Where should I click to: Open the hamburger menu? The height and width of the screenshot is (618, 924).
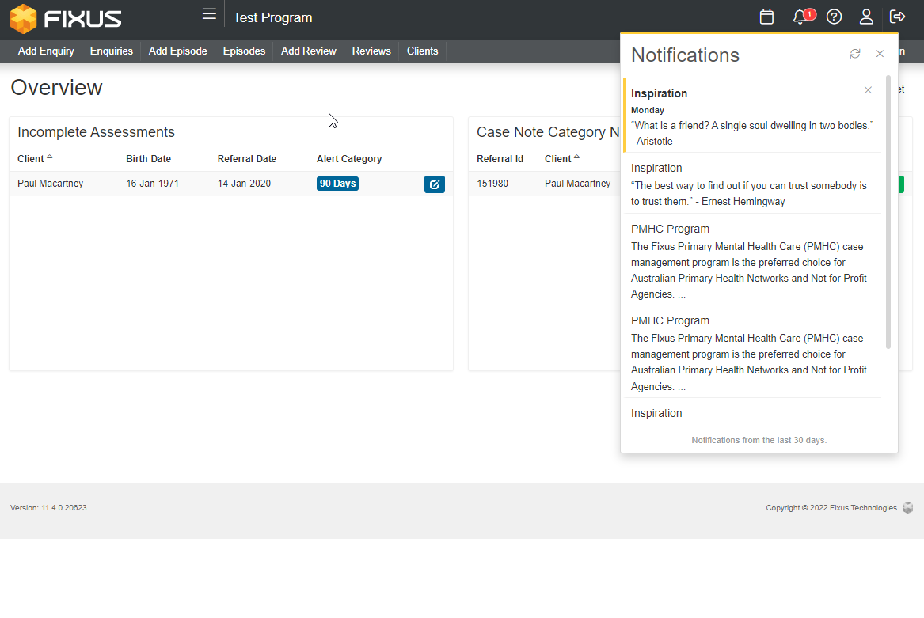(x=209, y=14)
